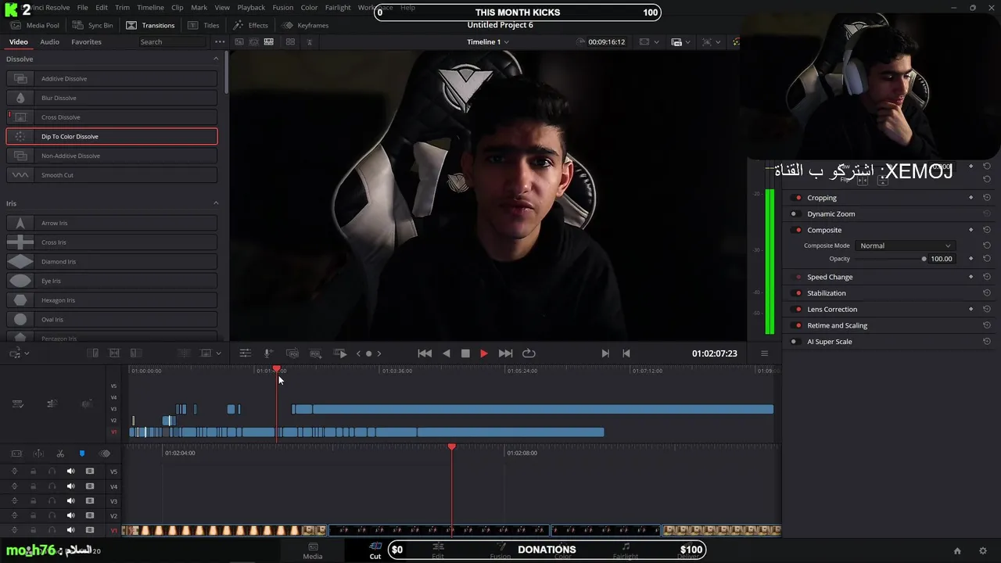Collapse the Dissolve category
Image resolution: width=1001 pixels, height=563 pixels.
(216, 59)
